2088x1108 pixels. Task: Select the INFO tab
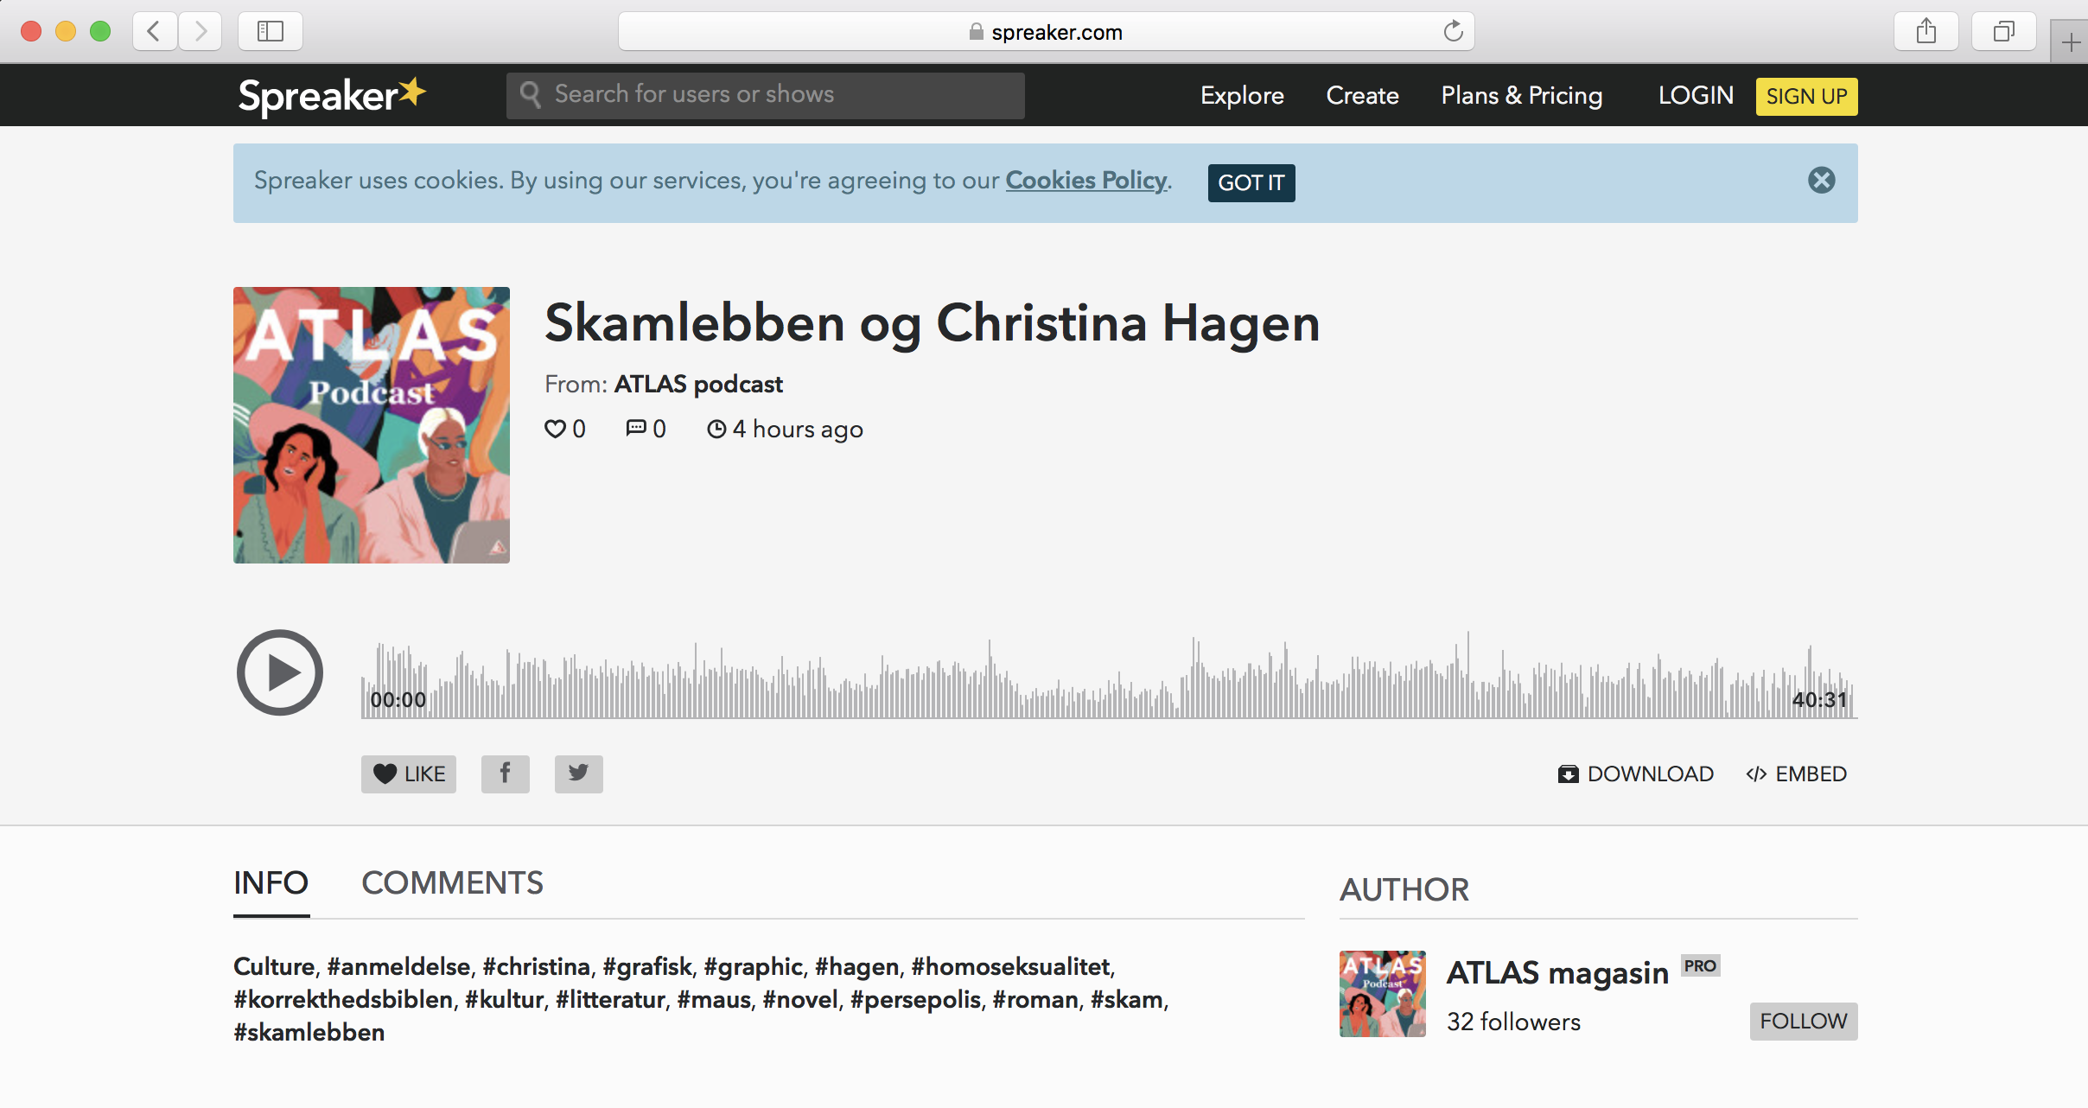271,883
